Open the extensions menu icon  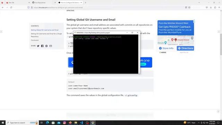click(215, 7)
